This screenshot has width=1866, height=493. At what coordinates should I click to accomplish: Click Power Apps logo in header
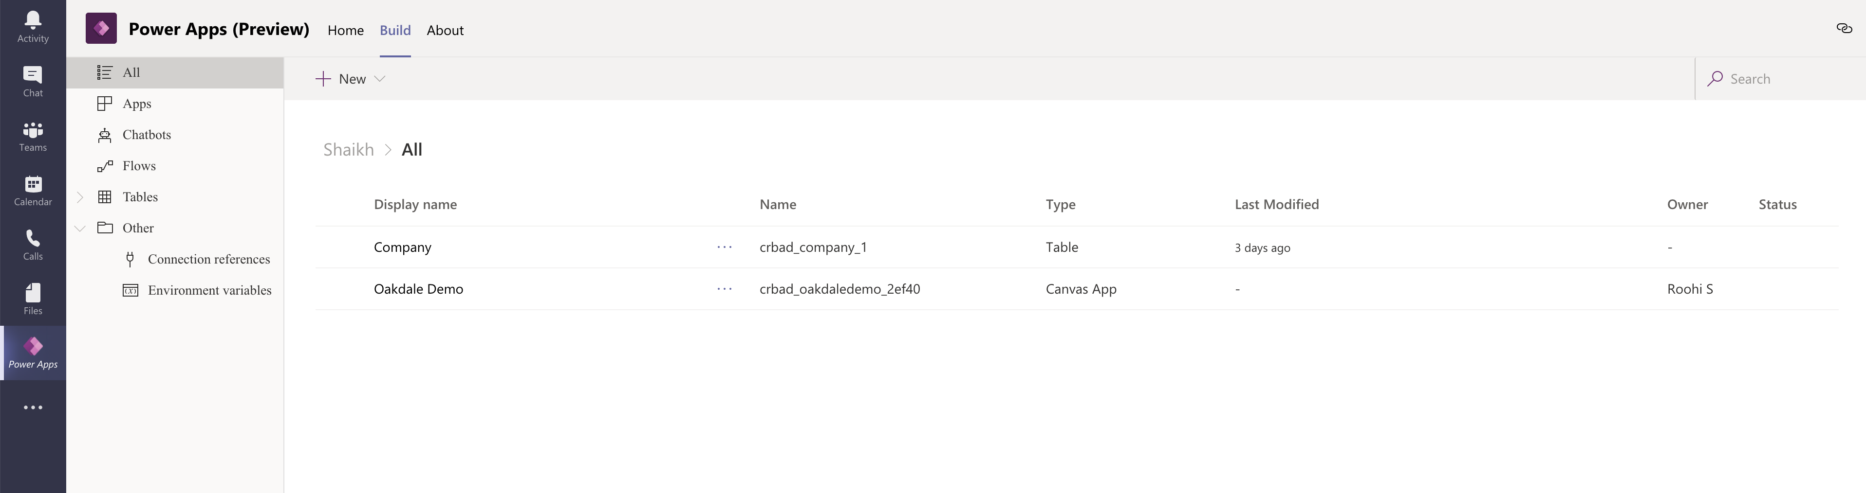tap(101, 29)
